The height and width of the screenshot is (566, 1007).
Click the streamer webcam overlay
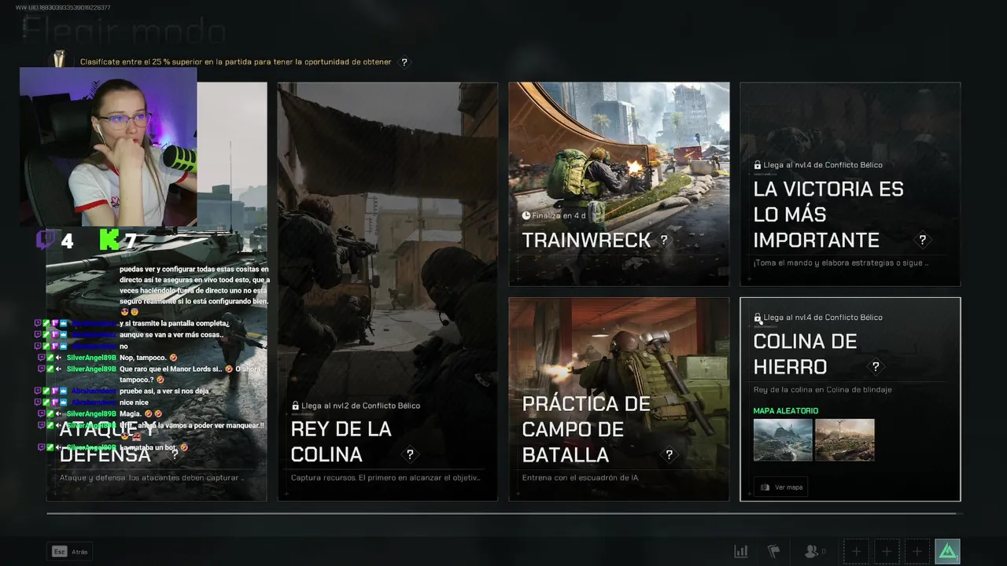coord(109,147)
